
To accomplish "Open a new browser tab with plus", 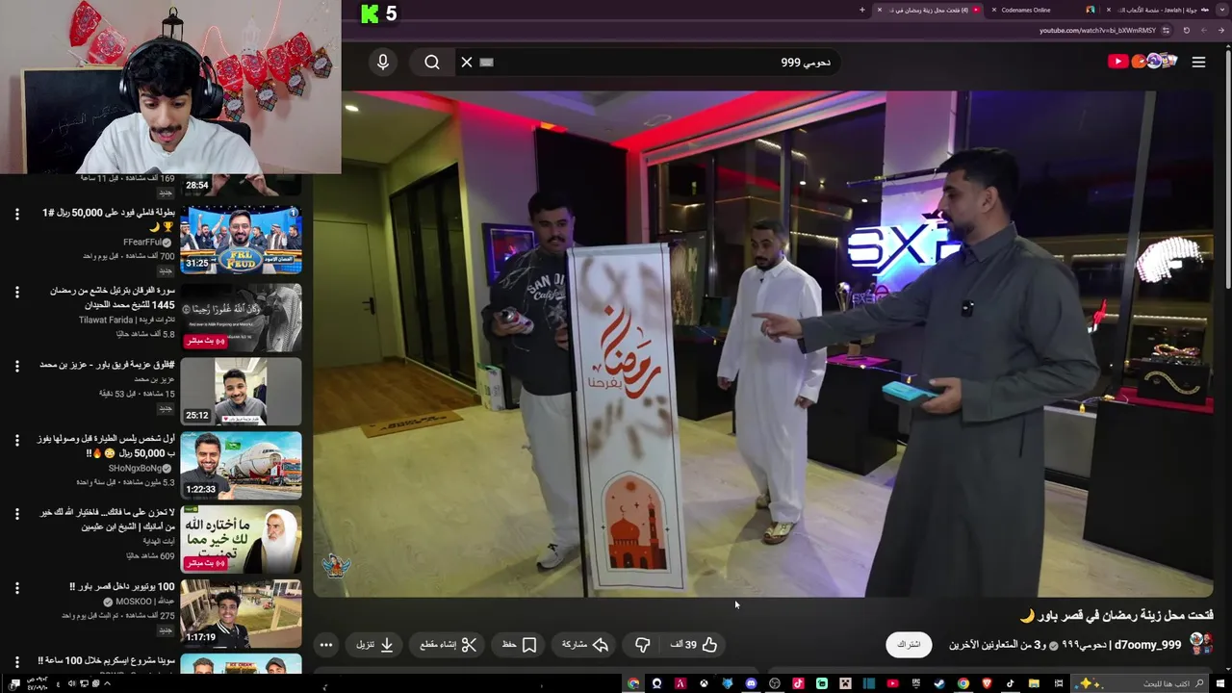I will tap(862, 10).
